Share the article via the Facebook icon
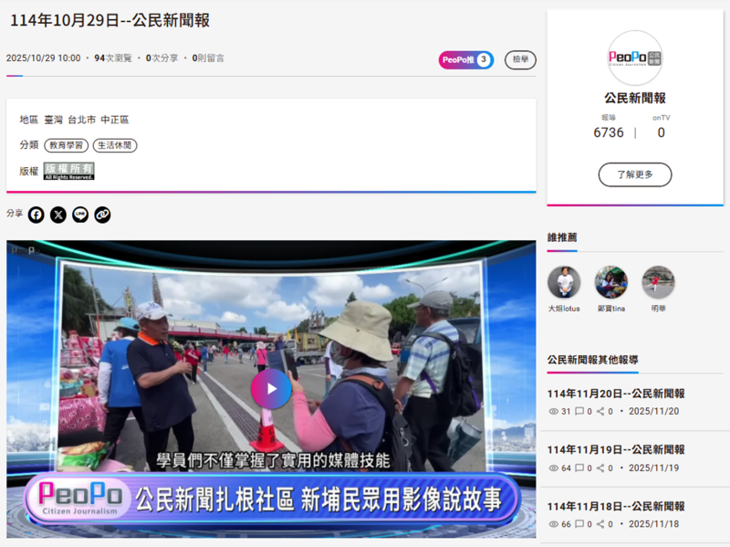Image resolution: width=730 pixels, height=547 pixels. [x=36, y=214]
